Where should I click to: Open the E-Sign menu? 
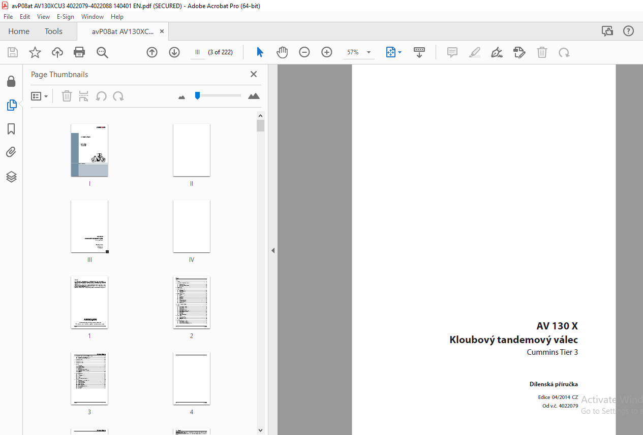66,17
